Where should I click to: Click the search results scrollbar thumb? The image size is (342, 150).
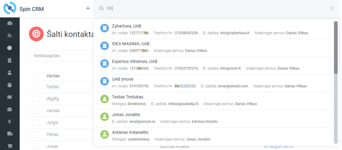[336, 47]
